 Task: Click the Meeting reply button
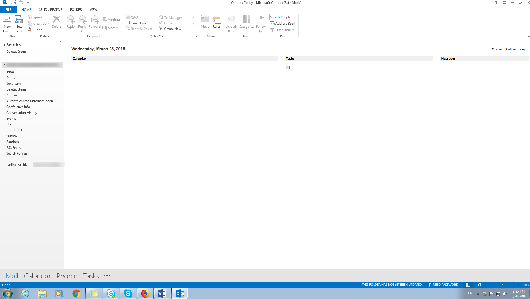pyautogui.click(x=111, y=19)
